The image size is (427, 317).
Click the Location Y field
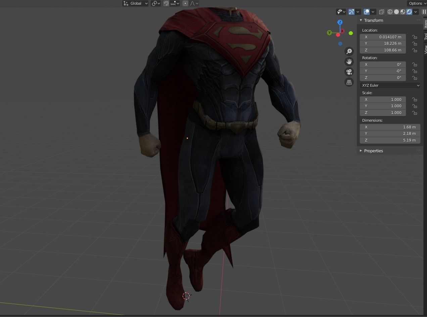(x=383, y=43)
